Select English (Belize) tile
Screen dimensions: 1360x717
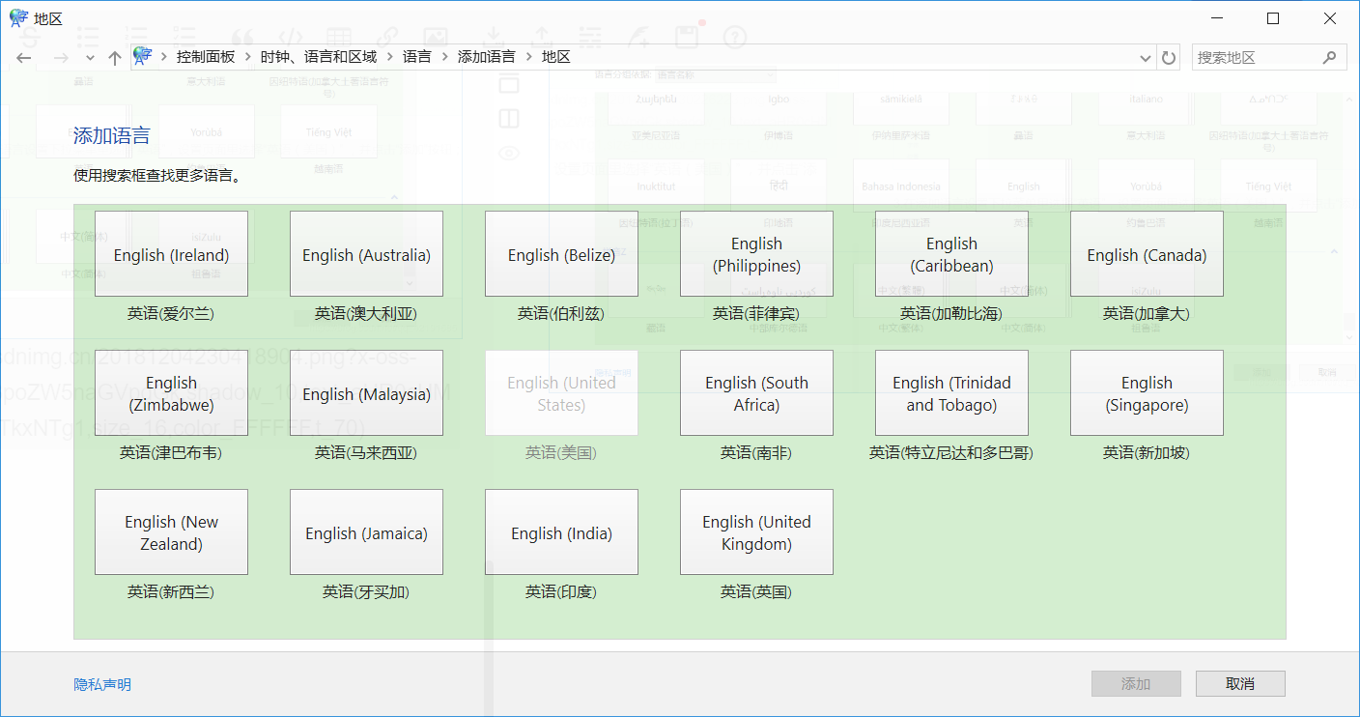click(x=561, y=254)
